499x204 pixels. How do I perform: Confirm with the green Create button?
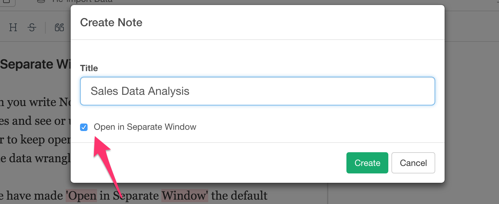[367, 163]
